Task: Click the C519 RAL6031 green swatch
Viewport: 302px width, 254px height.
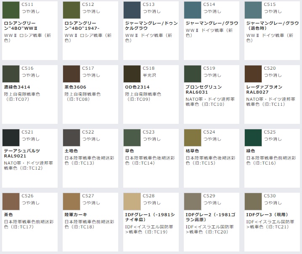Action: click(x=193, y=74)
